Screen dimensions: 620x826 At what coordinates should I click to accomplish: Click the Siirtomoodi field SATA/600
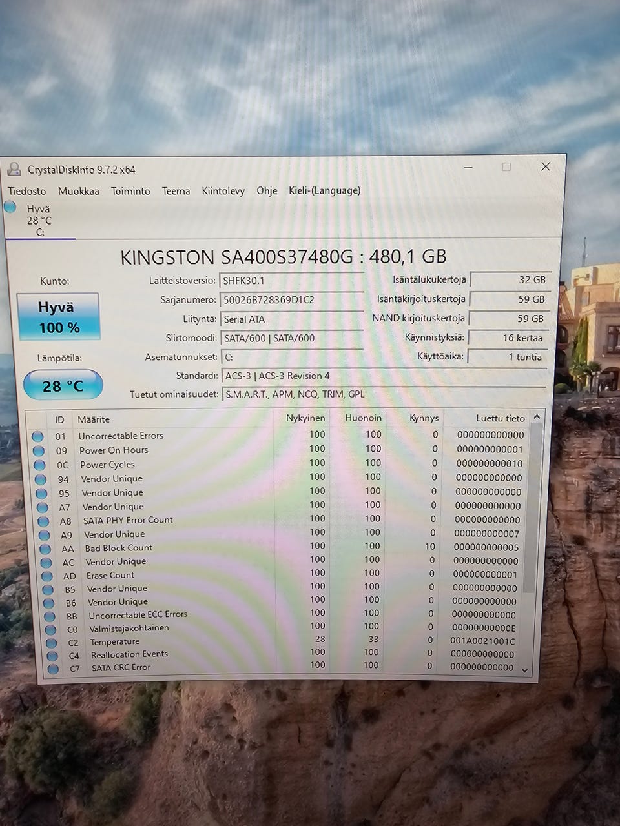[291, 337]
